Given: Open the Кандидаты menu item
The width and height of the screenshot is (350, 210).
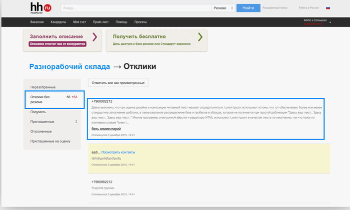Looking at the screenshot, I should pyautogui.click(x=58, y=22).
